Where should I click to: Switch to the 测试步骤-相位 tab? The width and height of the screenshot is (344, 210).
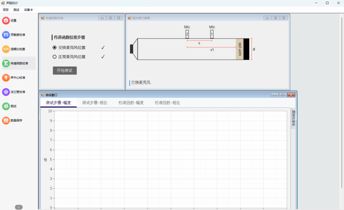(95, 103)
